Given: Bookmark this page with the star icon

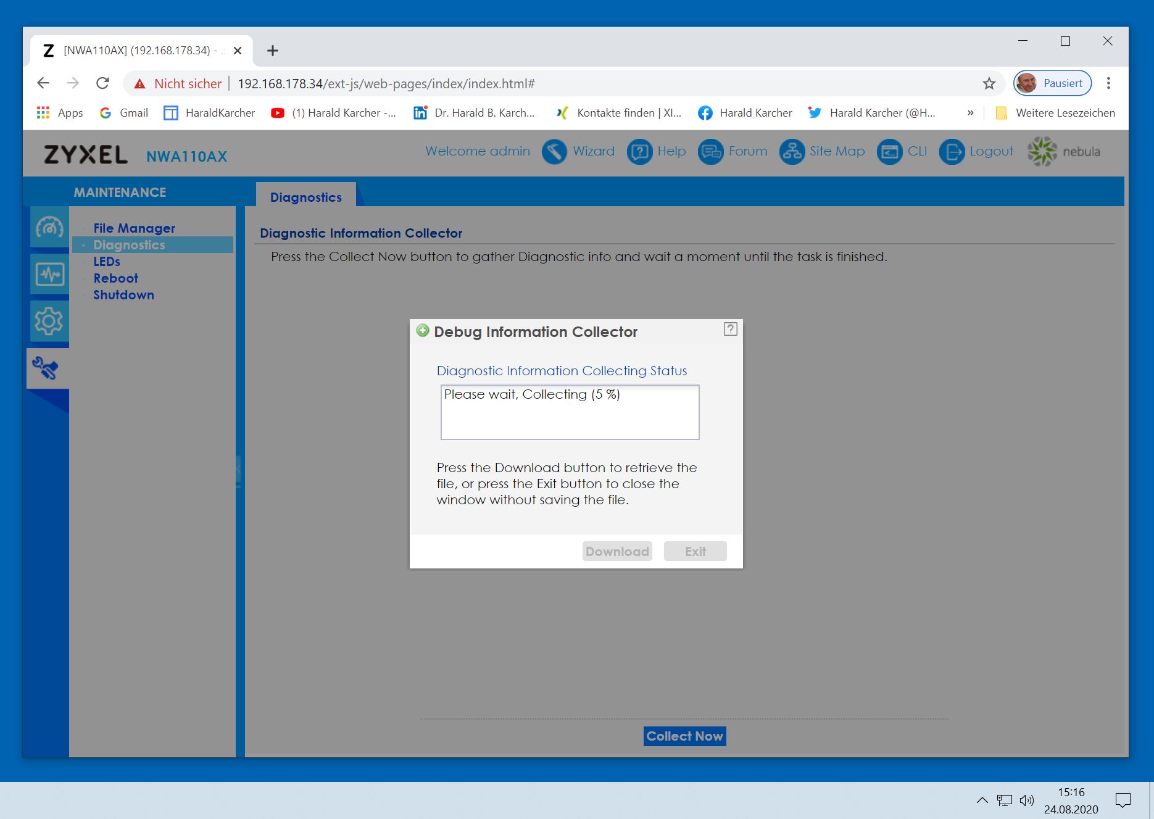Looking at the screenshot, I should point(989,84).
